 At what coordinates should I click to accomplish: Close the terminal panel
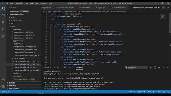tap(168, 67)
